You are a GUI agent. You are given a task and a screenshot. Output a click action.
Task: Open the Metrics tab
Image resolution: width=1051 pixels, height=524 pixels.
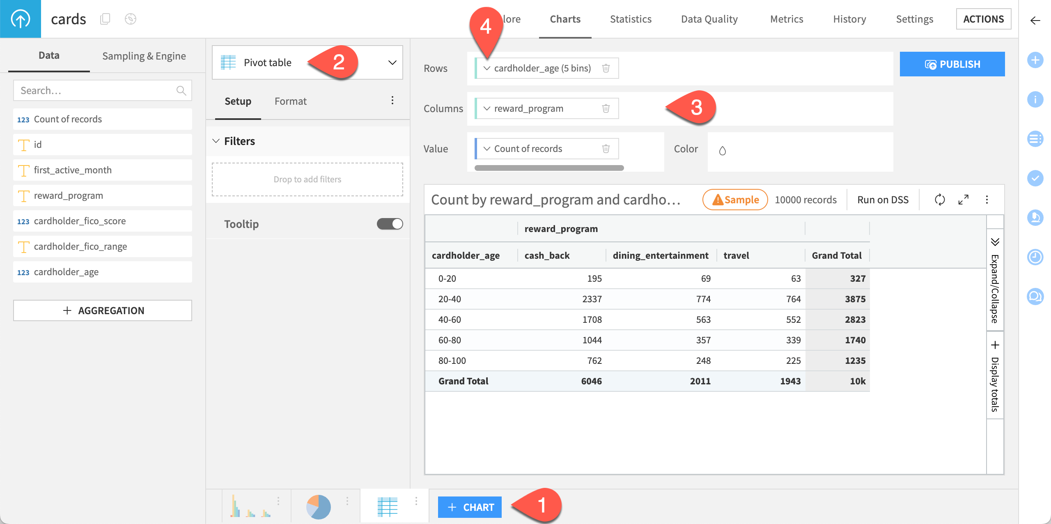point(787,19)
